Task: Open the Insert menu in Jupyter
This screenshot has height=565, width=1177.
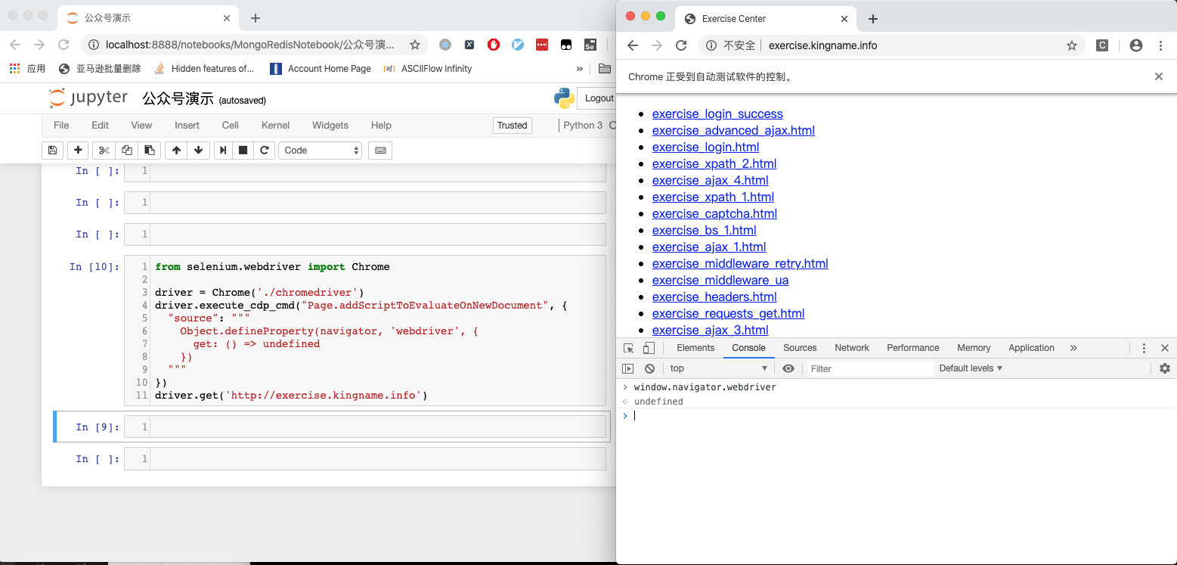Action: (187, 126)
